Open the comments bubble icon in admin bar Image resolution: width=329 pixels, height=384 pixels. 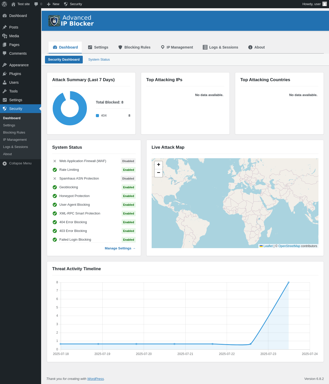(x=36, y=4)
